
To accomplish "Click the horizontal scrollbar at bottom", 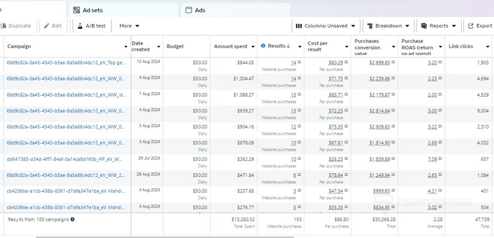I will 165,237.
